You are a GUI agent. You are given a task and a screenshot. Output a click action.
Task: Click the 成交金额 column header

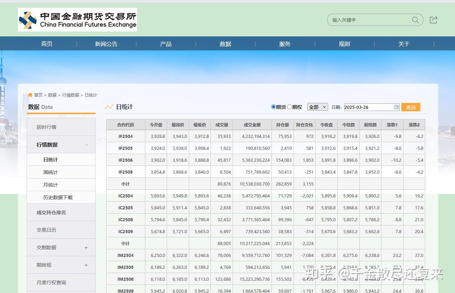[252, 125]
